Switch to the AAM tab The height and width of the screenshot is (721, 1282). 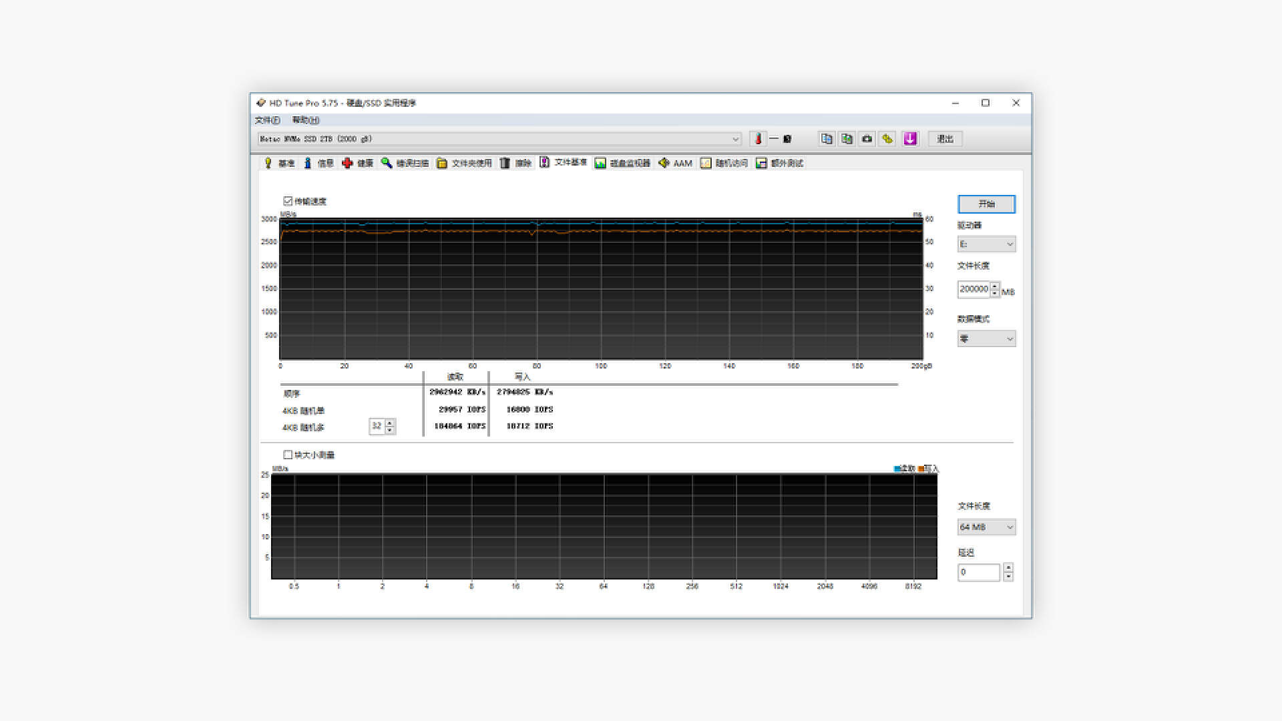675,163
